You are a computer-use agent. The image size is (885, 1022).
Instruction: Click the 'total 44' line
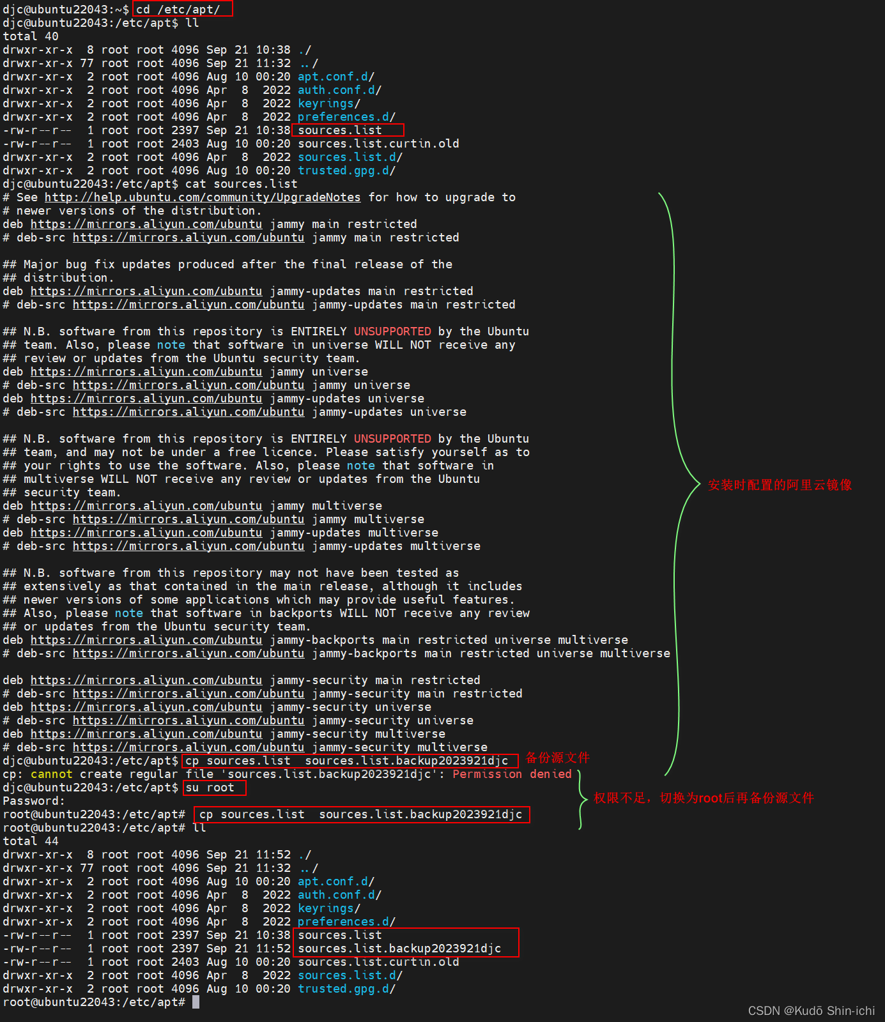click(31, 841)
